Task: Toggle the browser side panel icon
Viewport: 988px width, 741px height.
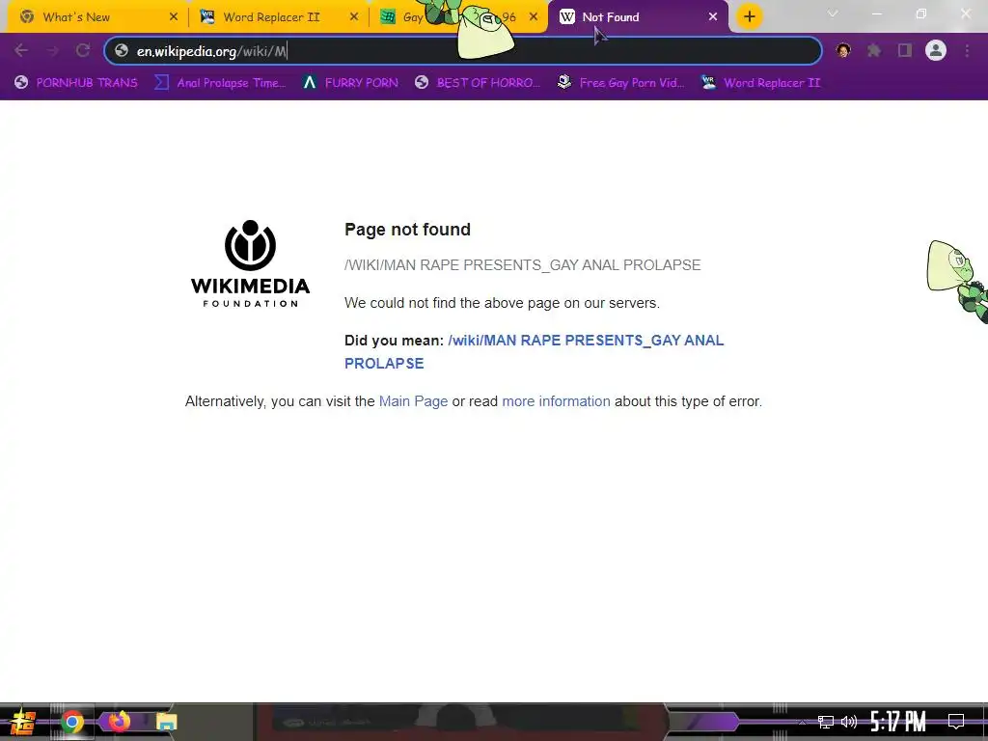Action: click(x=905, y=50)
